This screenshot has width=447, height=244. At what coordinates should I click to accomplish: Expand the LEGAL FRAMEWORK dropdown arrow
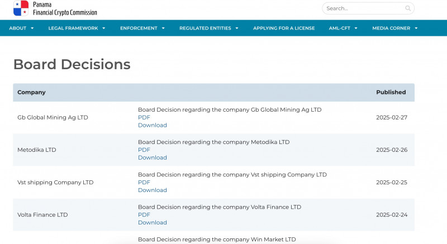coord(104,28)
